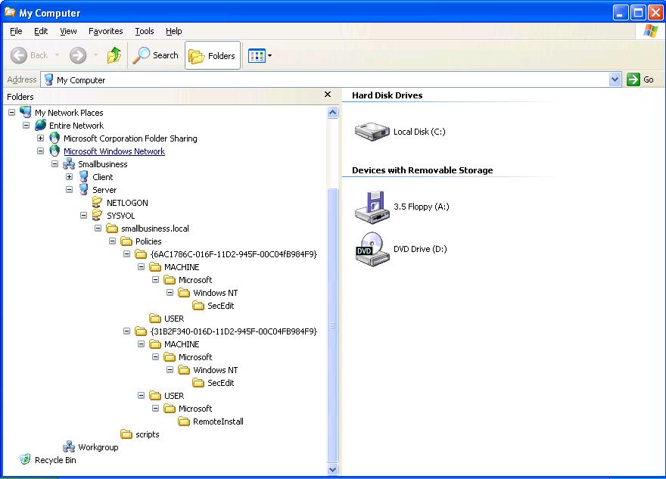Select Microsoft Corporation Folder Sharing icon

click(54, 138)
